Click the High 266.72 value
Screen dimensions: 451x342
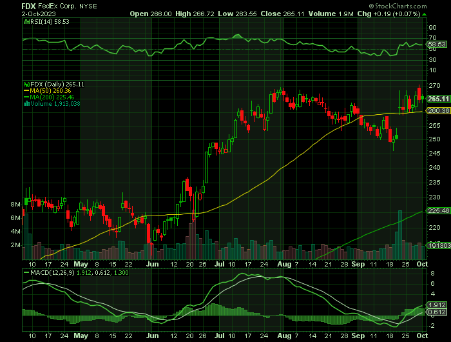tap(195, 14)
